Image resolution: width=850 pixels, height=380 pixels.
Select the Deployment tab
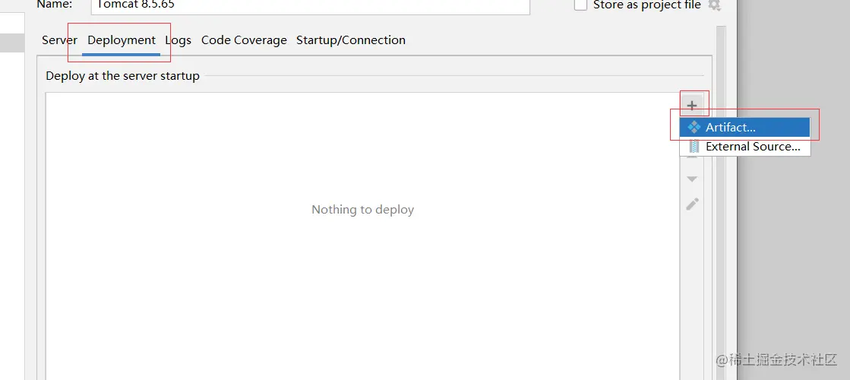click(122, 40)
